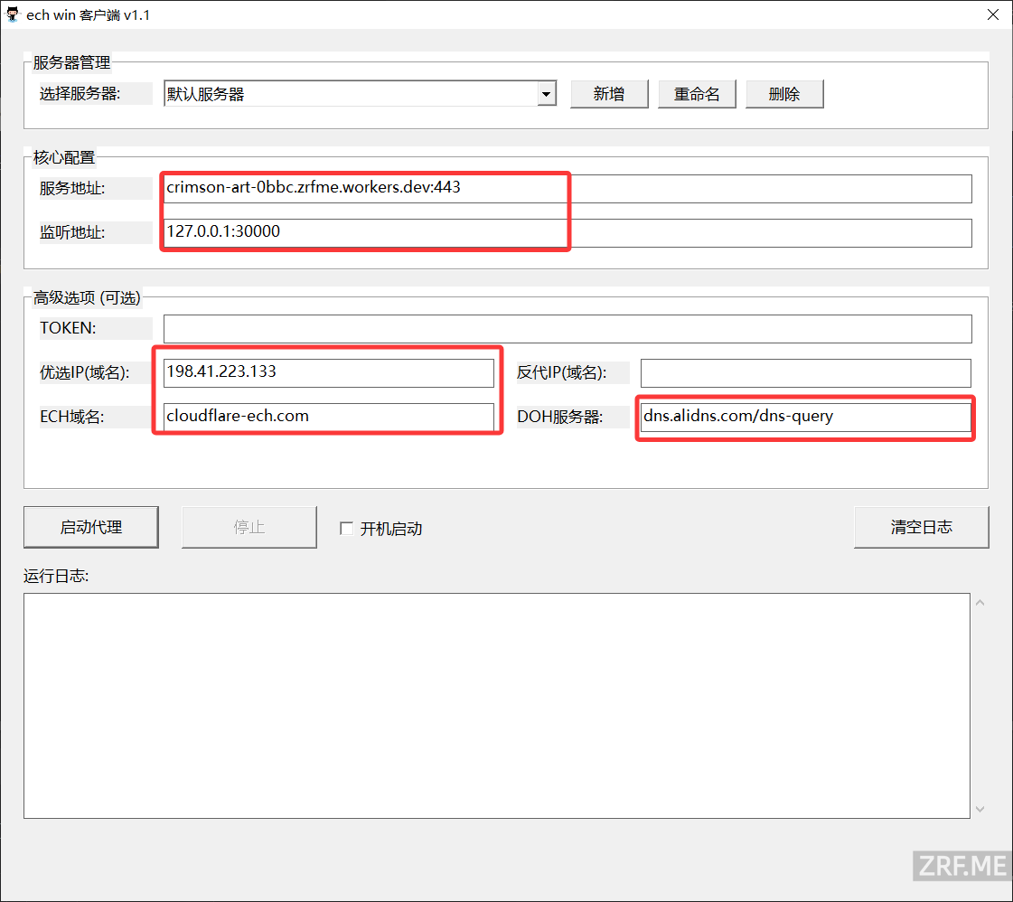Image resolution: width=1013 pixels, height=902 pixels.
Task: Start the proxy with 启动代理
Action: 91,527
